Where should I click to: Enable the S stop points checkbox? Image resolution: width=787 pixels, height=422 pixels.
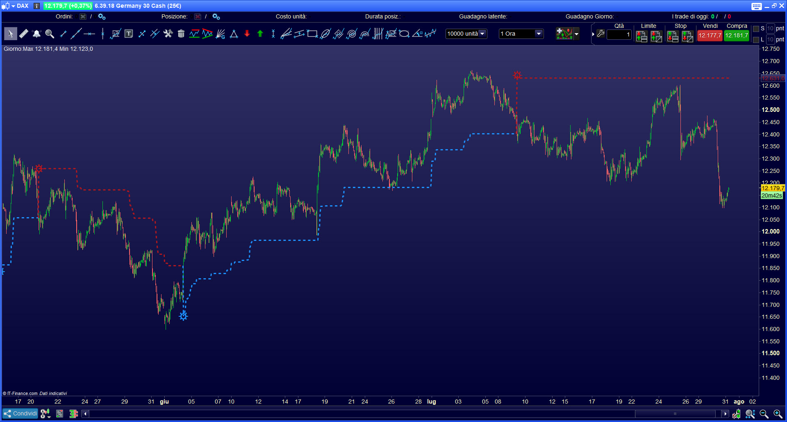pos(756,29)
